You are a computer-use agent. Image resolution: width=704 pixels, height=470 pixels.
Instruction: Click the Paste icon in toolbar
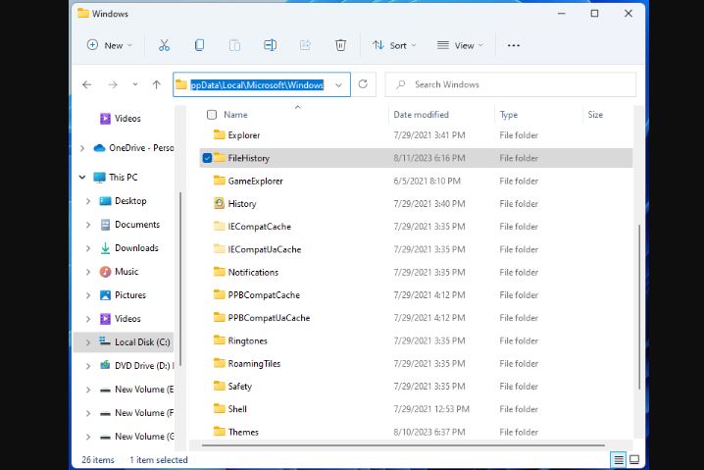[234, 45]
